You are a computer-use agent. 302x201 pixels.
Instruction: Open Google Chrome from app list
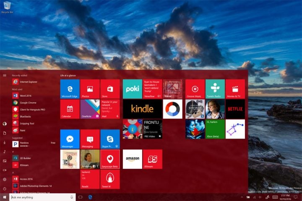pos(34,103)
